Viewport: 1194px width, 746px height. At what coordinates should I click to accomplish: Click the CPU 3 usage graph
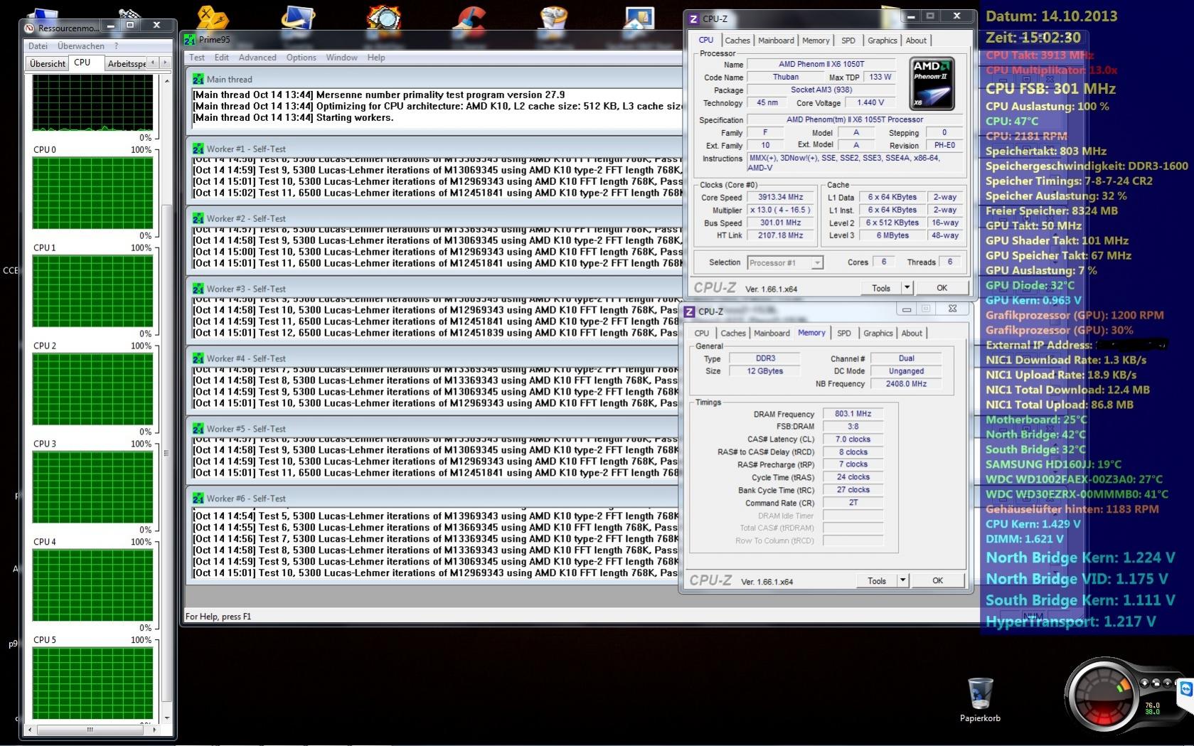[92, 488]
